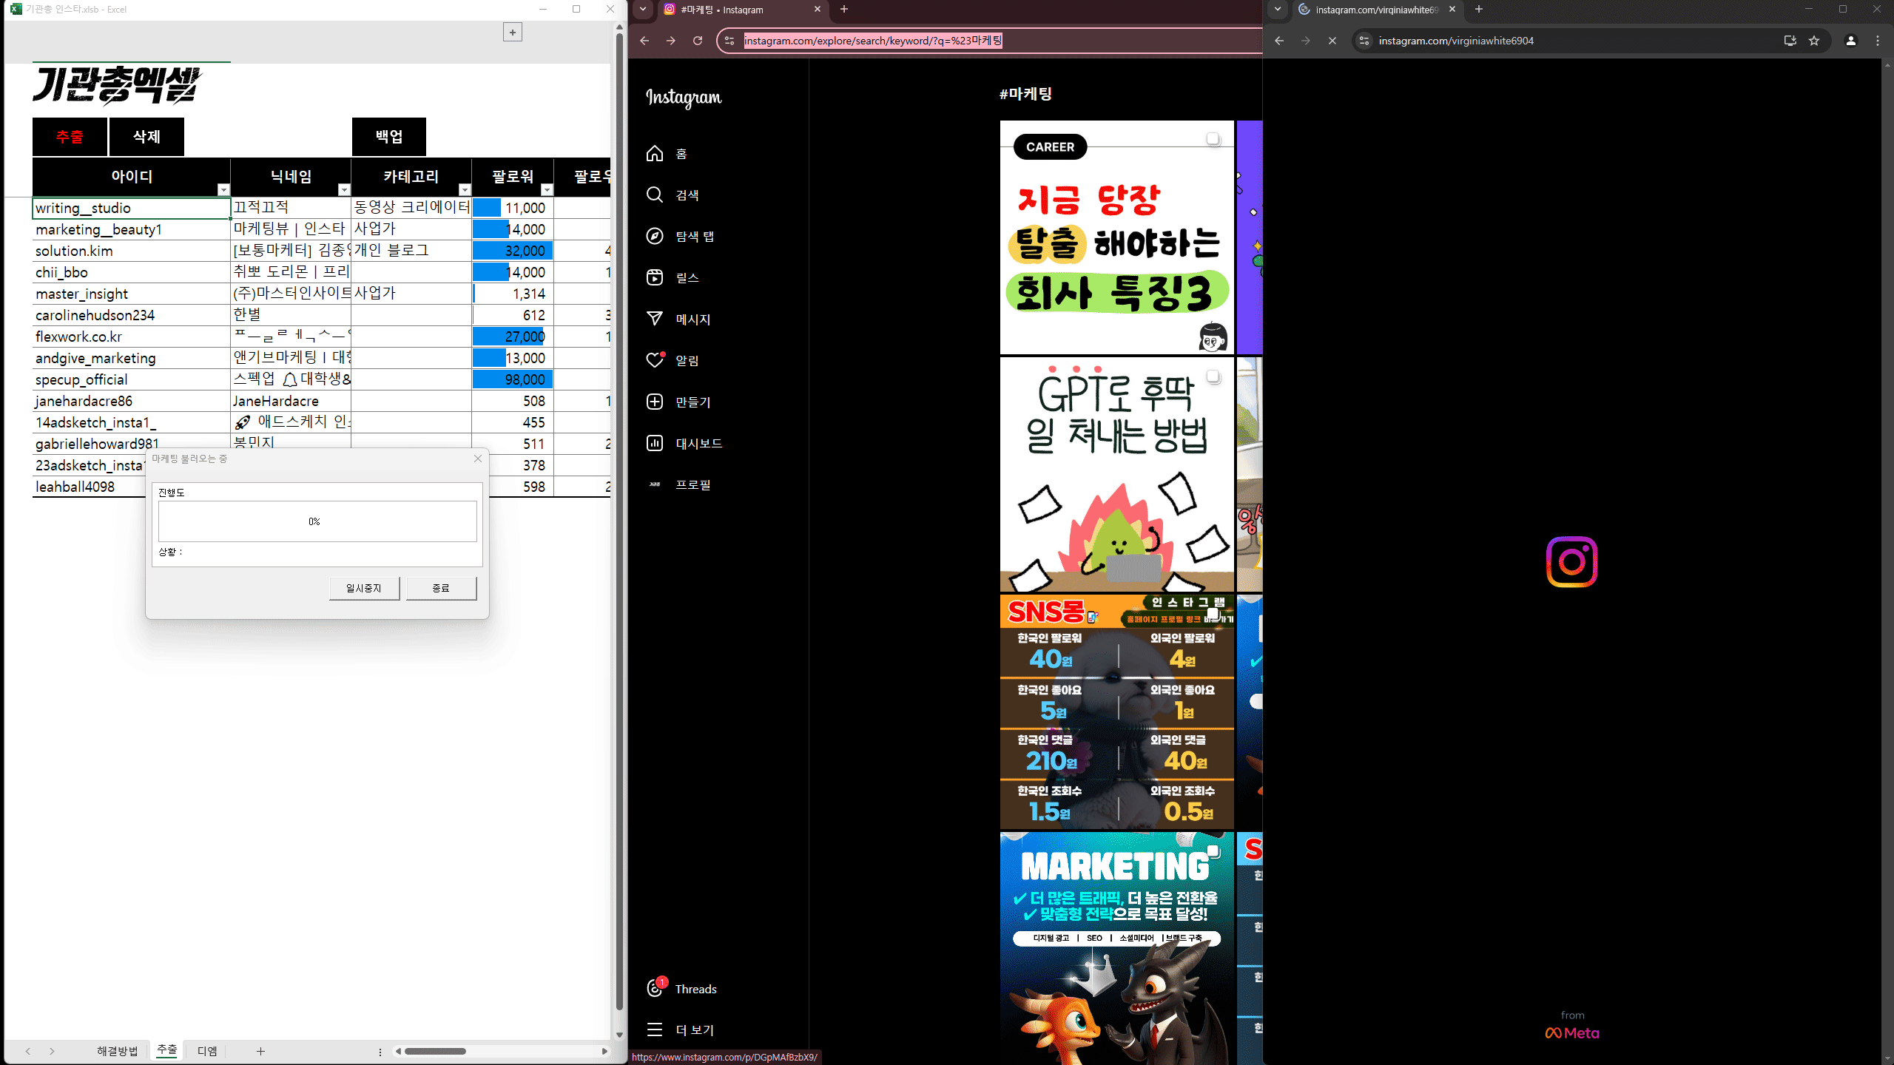1894x1065 pixels.
Task: Open the Profile (프로필) item
Action: click(x=678, y=485)
